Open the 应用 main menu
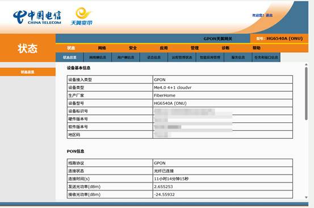The height and width of the screenshot is (208, 314). pyautogui.click(x=164, y=48)
